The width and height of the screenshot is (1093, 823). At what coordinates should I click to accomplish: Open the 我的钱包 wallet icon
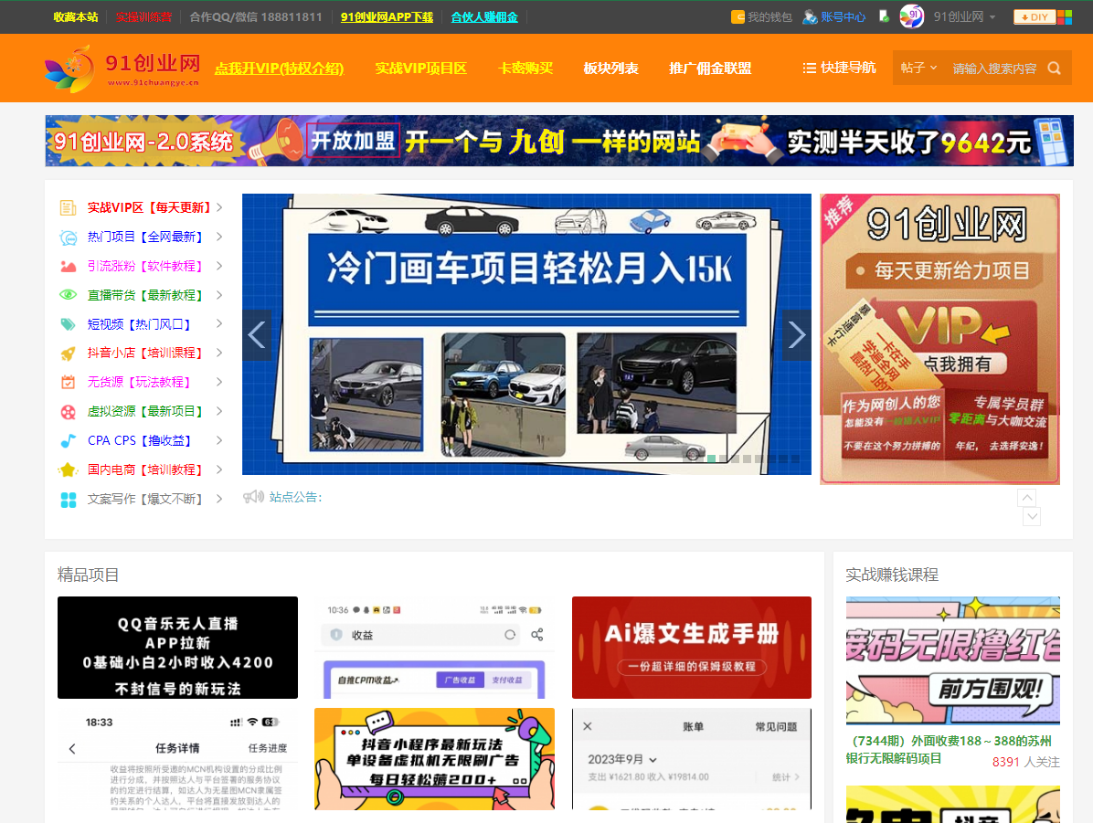[738, 16]
